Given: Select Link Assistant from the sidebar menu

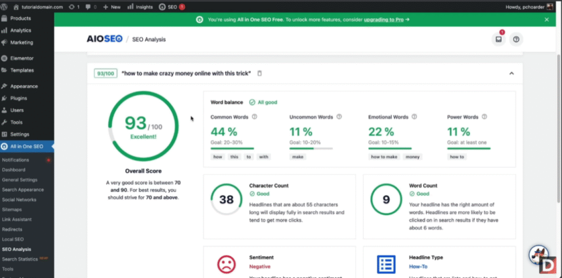Looking at the screenshot, I should click(x=18, y=219).
